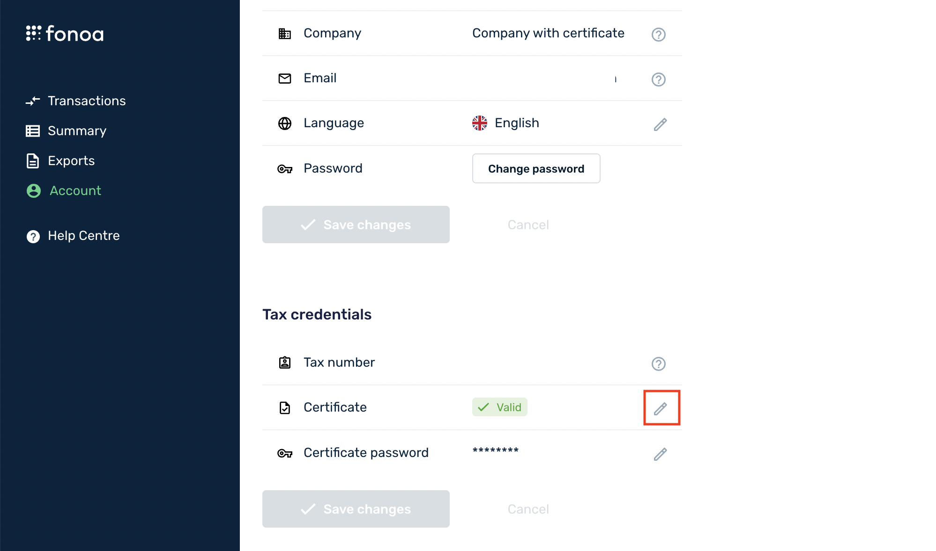This screenshot has height=551, width=936.
Task: Click the Email help question icon
Action: (658, 80)
